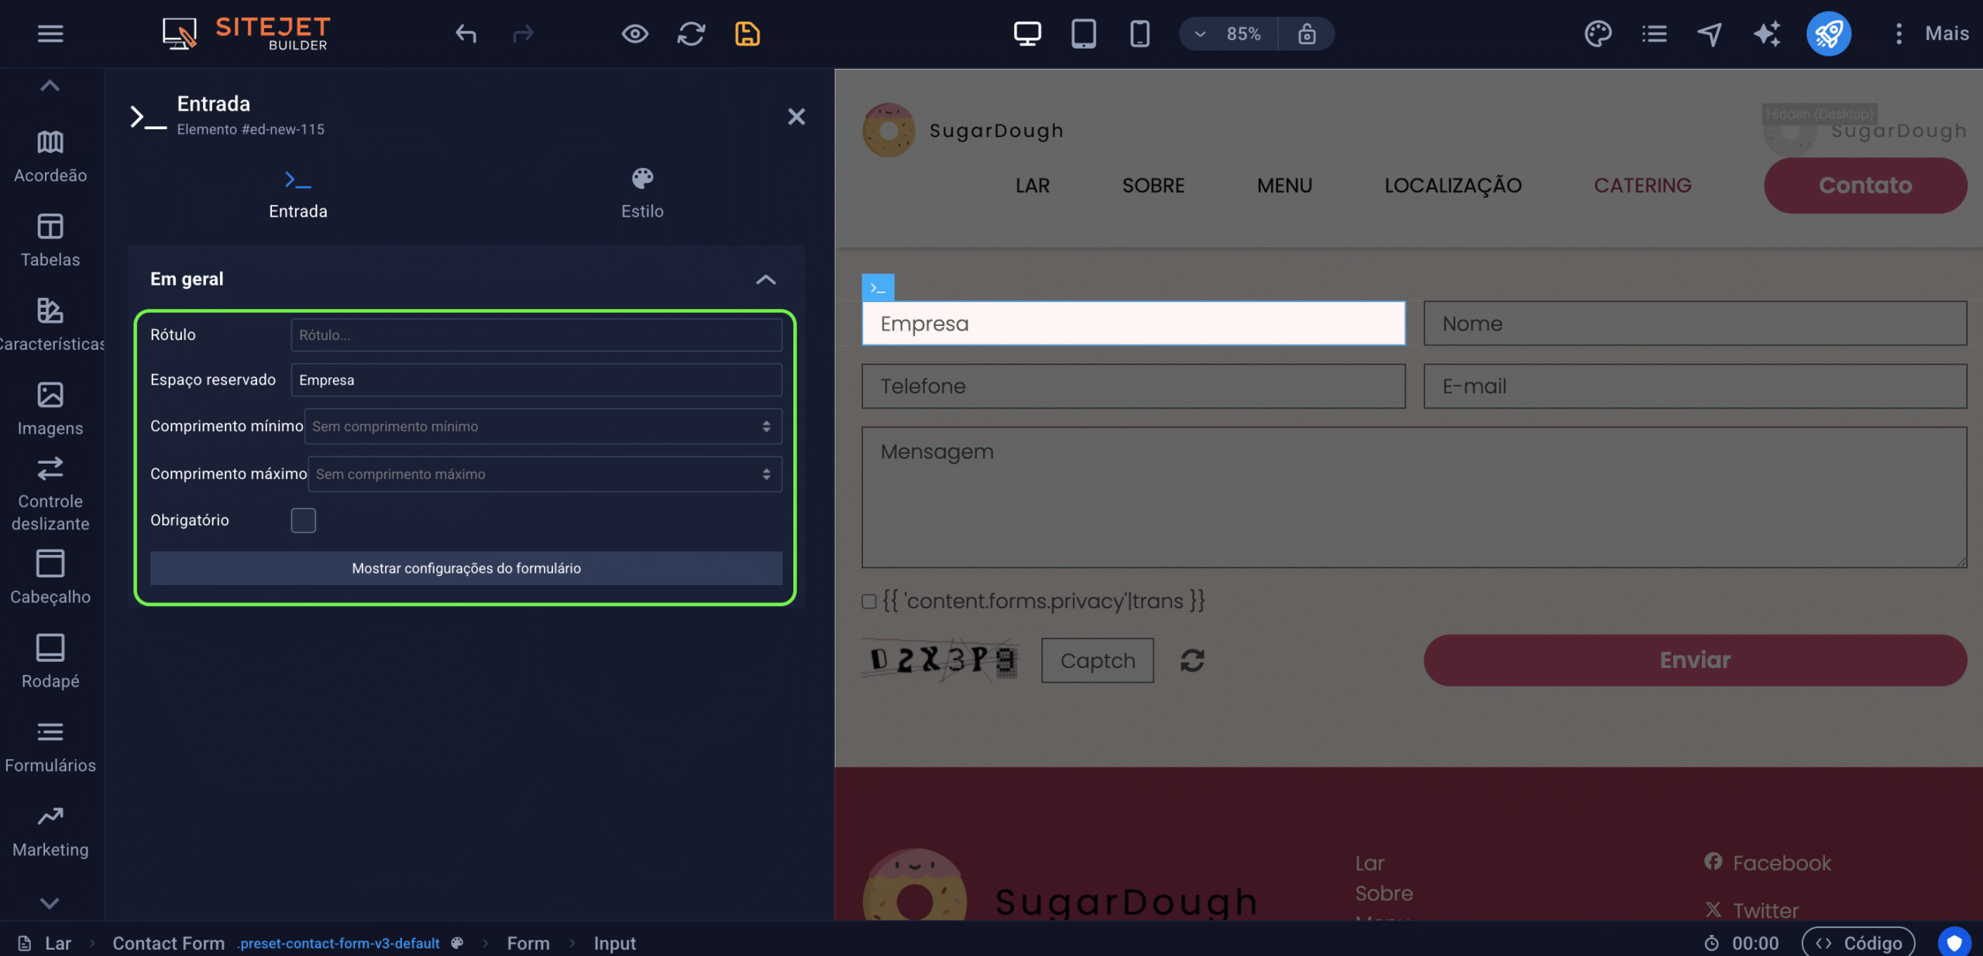The image size is (1983, 956).
Task: Open the AI sparkles icon
Action: (x=1767, y=33)
